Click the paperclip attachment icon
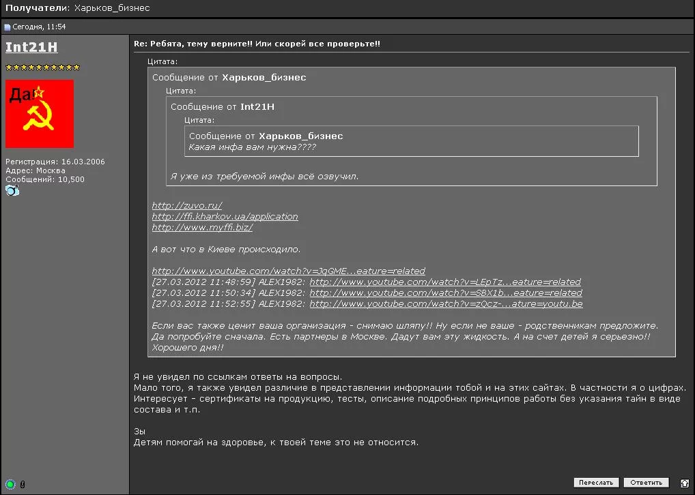Screen dimensions: 695x495 23,485
